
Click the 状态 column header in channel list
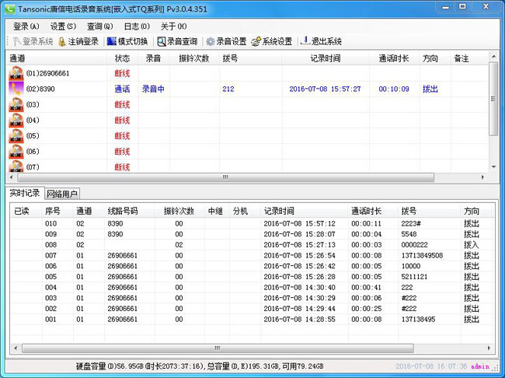(x=122, y=58)
